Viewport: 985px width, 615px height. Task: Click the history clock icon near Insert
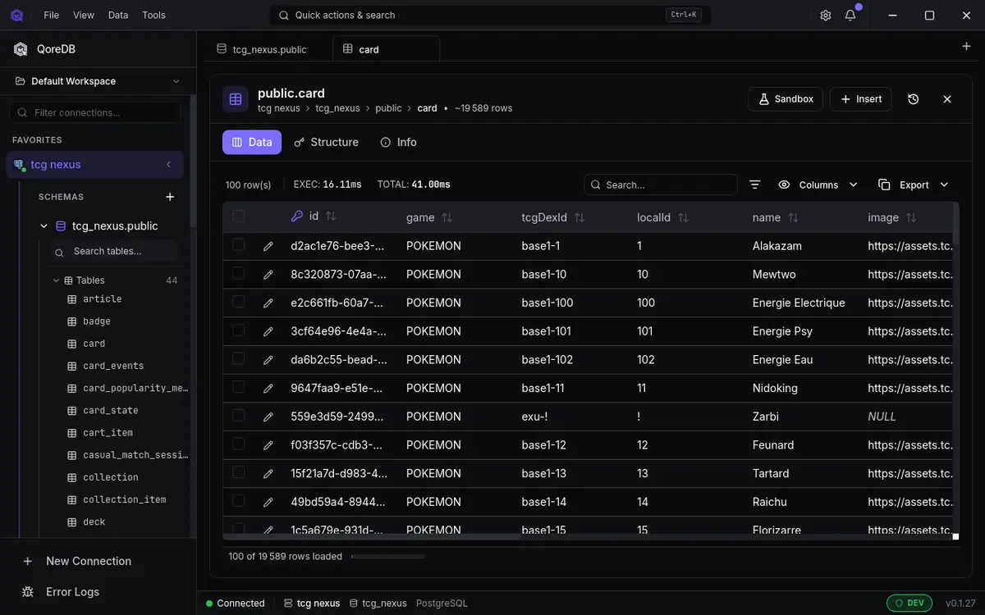[914, 99]
